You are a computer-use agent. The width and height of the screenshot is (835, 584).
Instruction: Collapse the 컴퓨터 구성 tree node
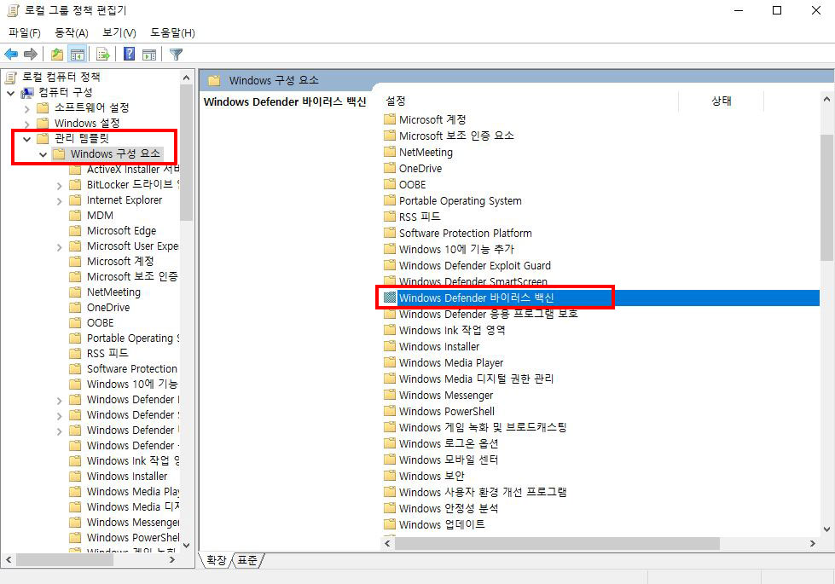coord(10,93)
